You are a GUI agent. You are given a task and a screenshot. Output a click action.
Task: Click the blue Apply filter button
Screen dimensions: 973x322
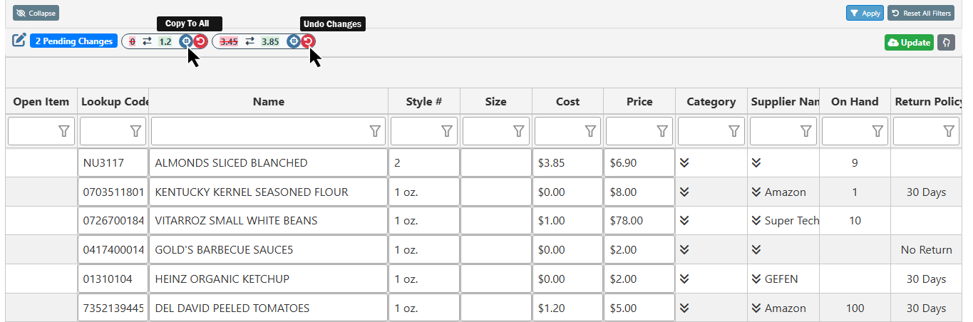pos(865,13)
